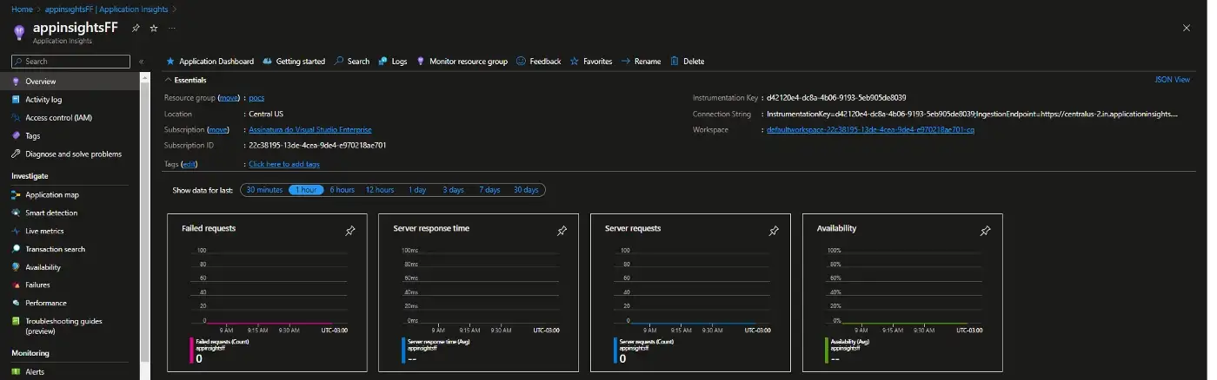
Task: Open the defaultworkspace link
Action: point(870,129)
